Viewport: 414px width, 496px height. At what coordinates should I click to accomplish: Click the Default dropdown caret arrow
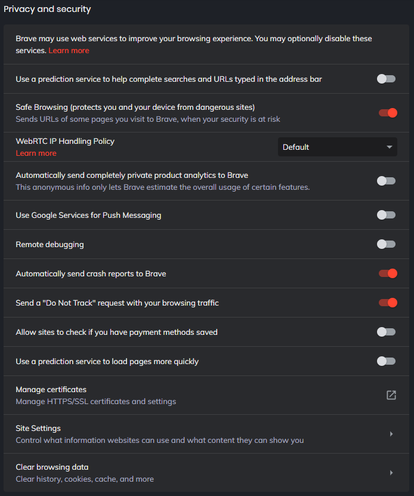[389, 147]
